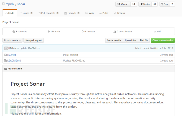The height and width of the screenshot is (116, 182).
Task: Open the README.md file in file list
Action: [14, 61]
